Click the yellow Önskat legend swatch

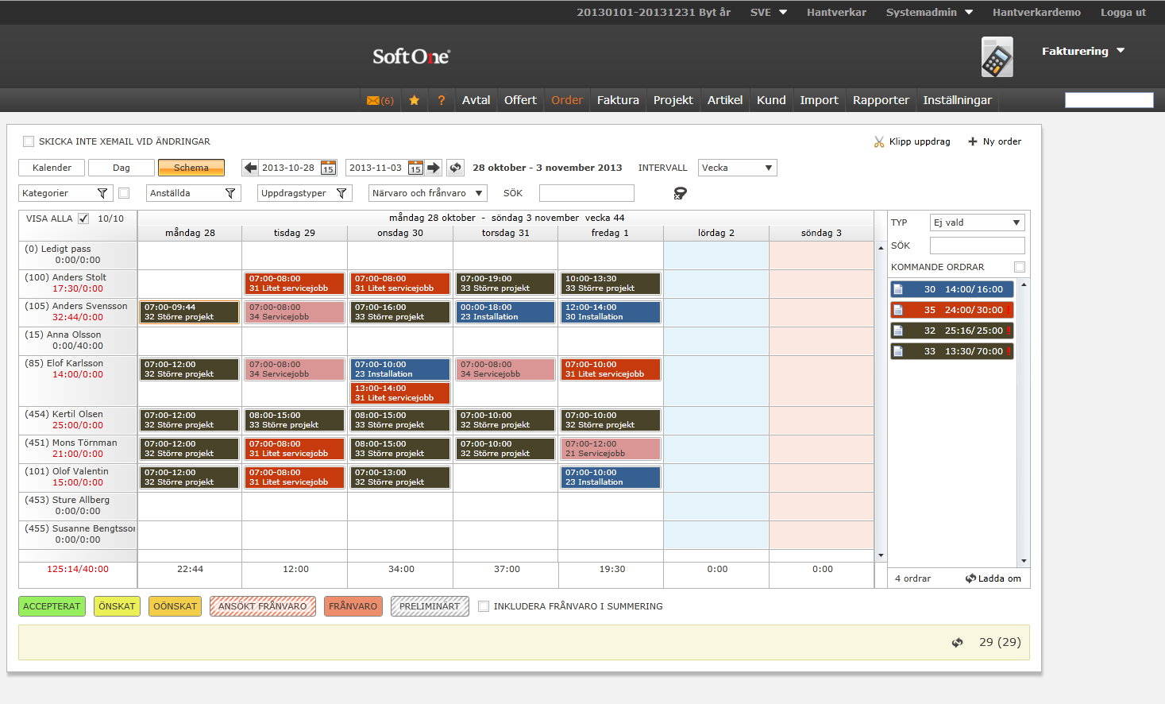(x=117, y=606)
